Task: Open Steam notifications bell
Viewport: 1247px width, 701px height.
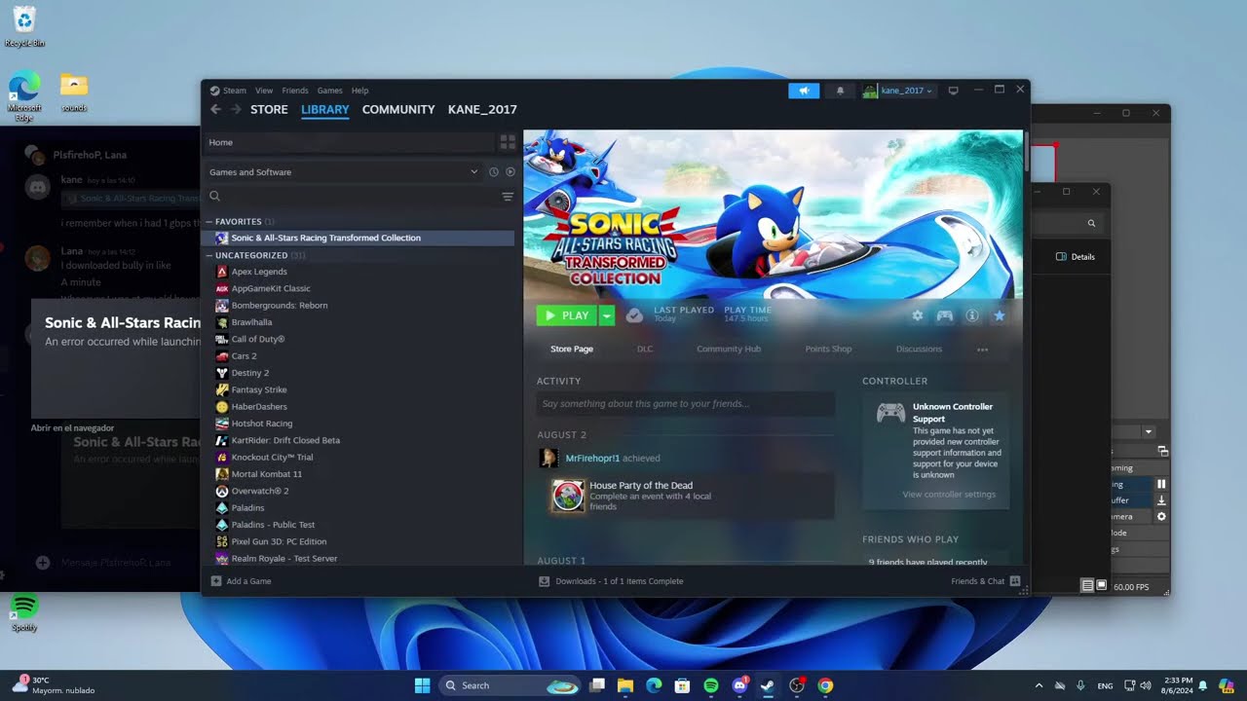Action: (840, 91)
